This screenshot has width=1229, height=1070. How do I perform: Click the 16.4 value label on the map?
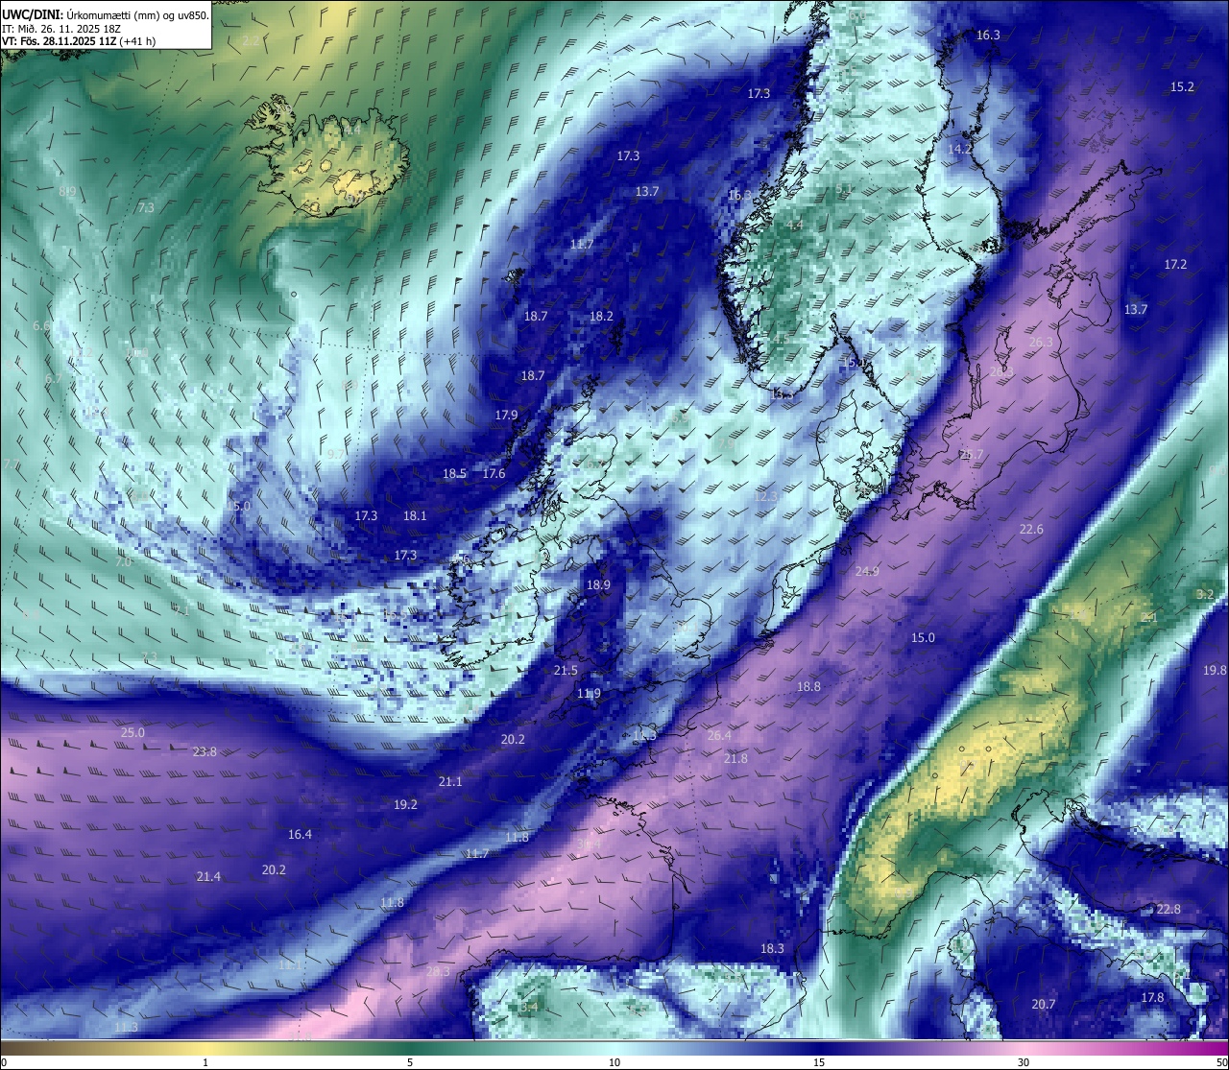coord(300,834)
